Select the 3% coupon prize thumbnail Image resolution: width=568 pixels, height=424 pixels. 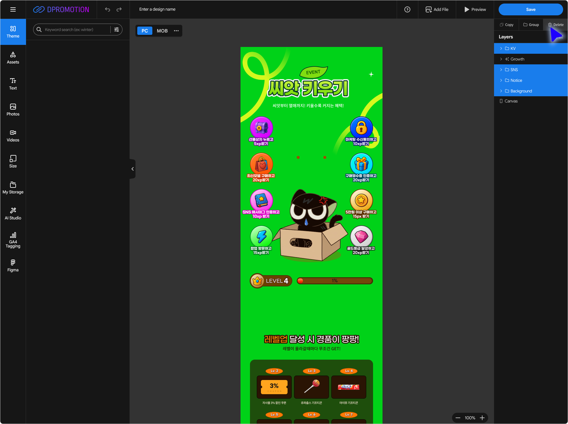[x=274, y=387]
